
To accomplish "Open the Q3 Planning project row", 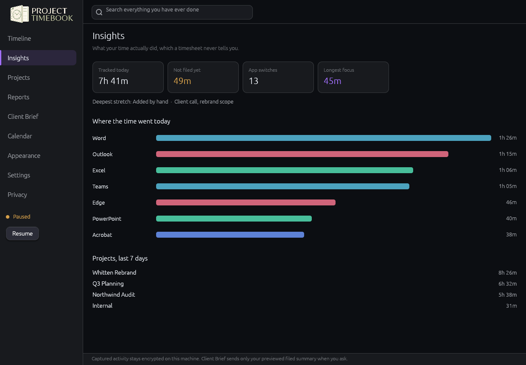I will (305, 284).
